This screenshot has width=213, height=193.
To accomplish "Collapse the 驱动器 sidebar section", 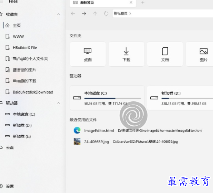I will point(59,103).
